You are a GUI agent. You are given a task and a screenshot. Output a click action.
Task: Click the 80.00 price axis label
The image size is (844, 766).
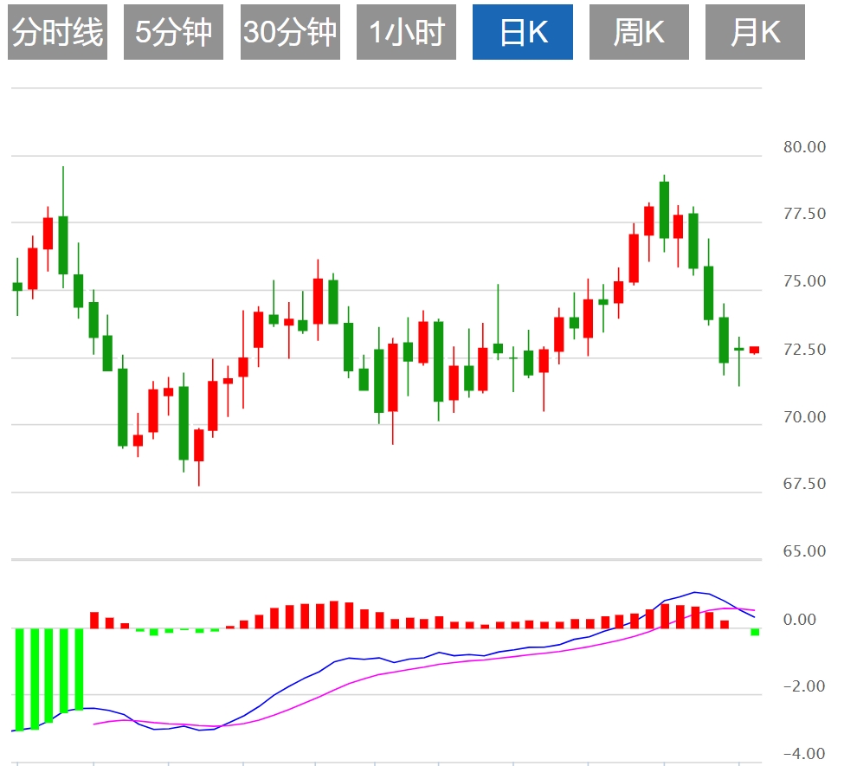804,147
